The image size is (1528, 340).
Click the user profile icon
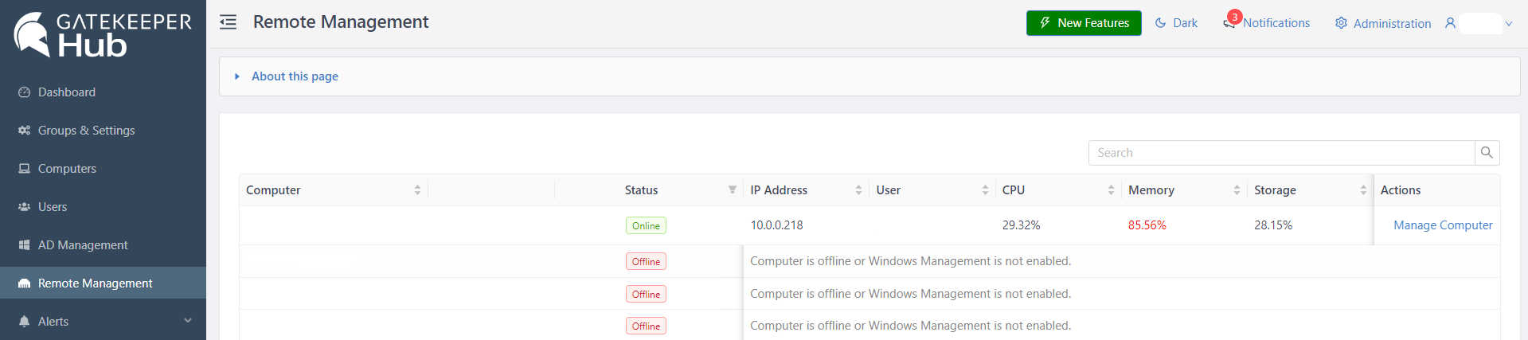coord(1450,23)
